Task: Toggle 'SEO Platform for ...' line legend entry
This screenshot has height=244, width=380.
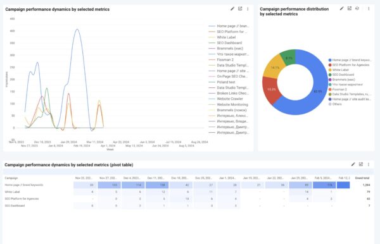Action: point(228,32)
